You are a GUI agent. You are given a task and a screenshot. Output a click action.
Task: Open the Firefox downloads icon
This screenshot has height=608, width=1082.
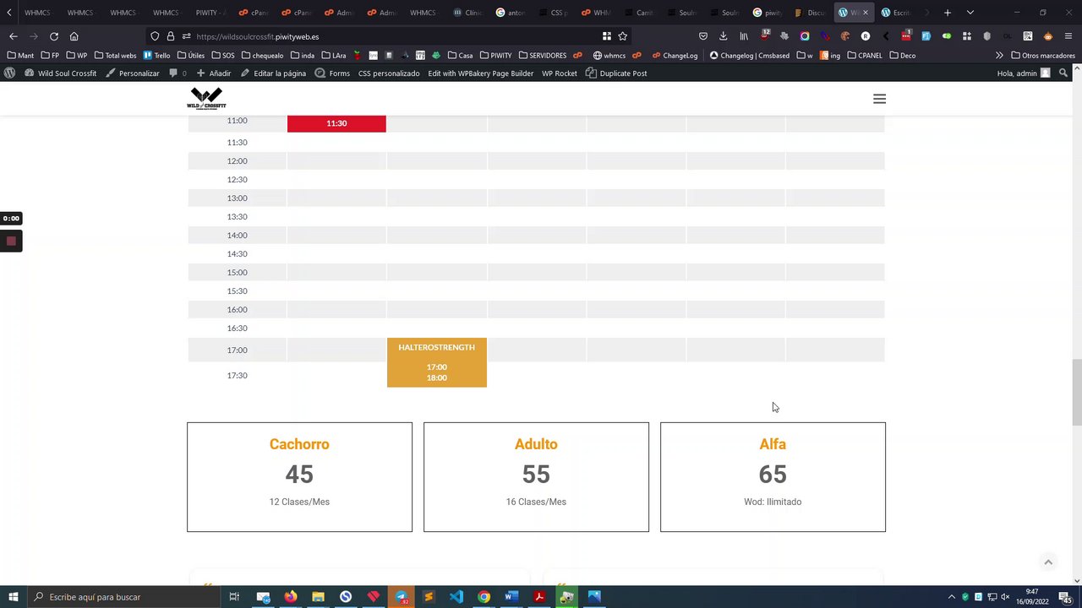[x=724, y=36]
